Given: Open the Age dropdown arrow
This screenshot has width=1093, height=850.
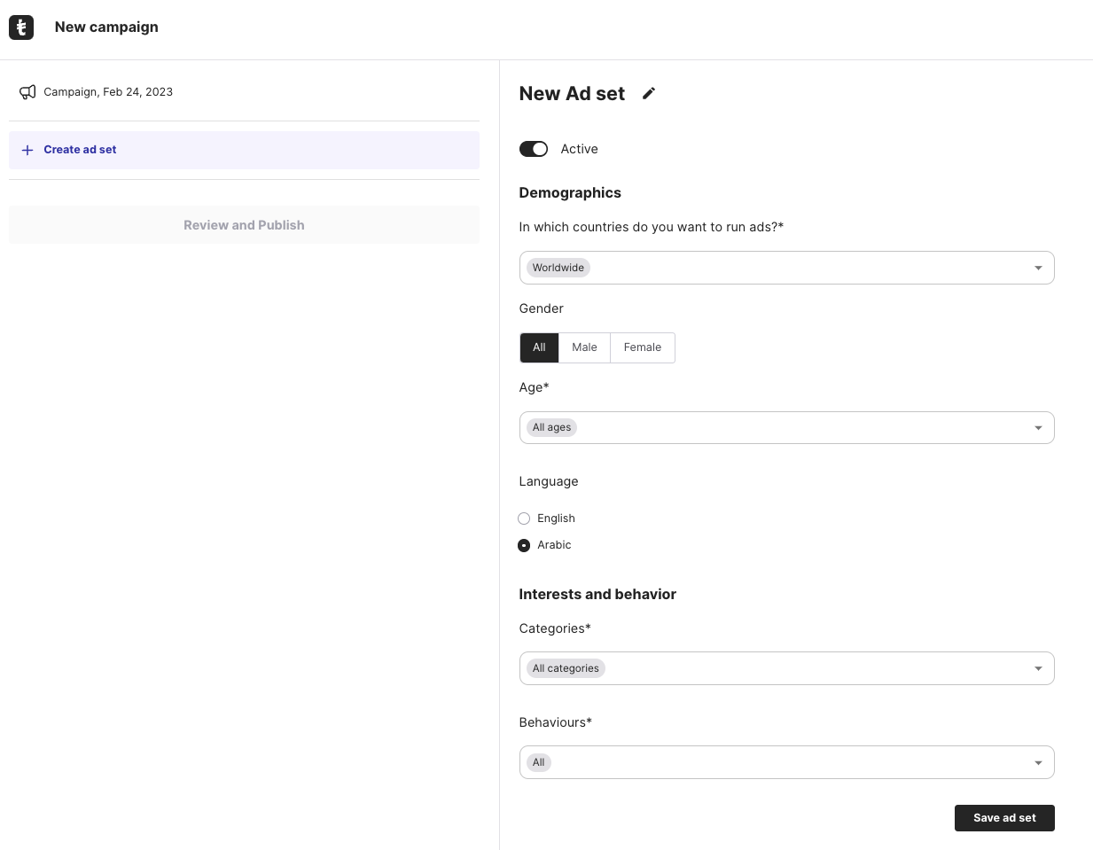Looking at the screenshot, I should 1038,428.
